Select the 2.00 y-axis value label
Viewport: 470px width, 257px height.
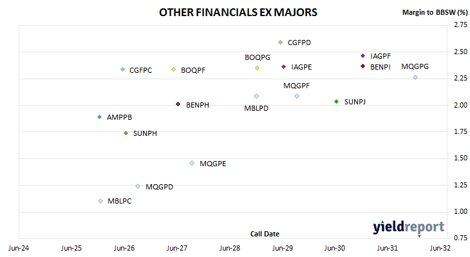coord(461,105)
